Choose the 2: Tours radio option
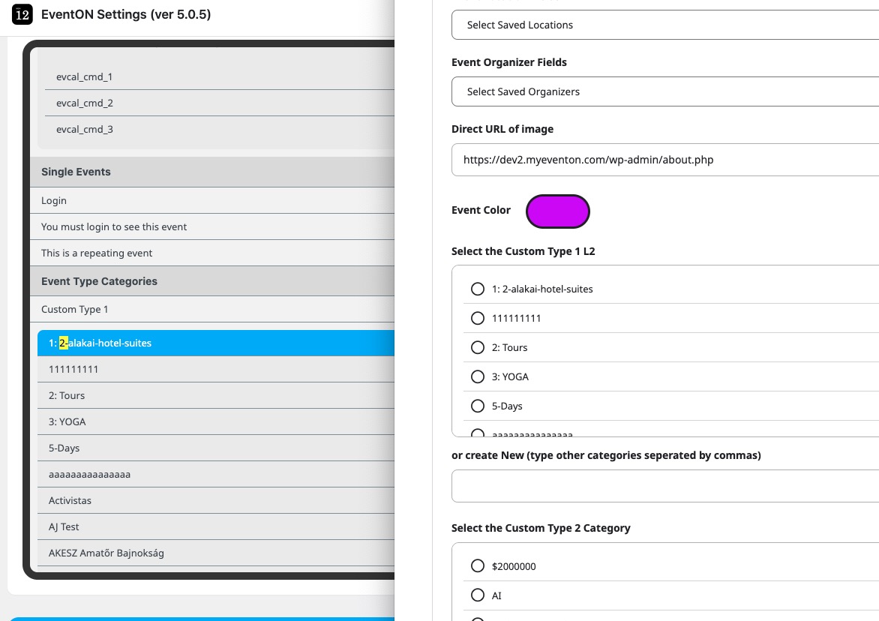Image resolution: width=879 pixels, height=621 pixels. pos(478,347)
